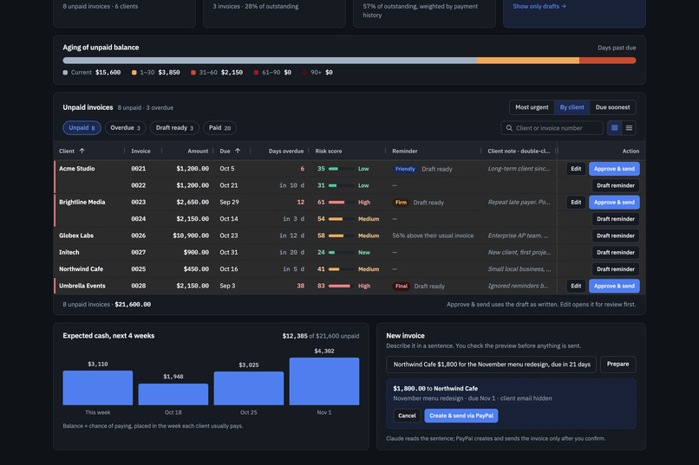This screenshot has width=699, height=465.
Task: Click the Friendly reminder badge
Action: 405,169
